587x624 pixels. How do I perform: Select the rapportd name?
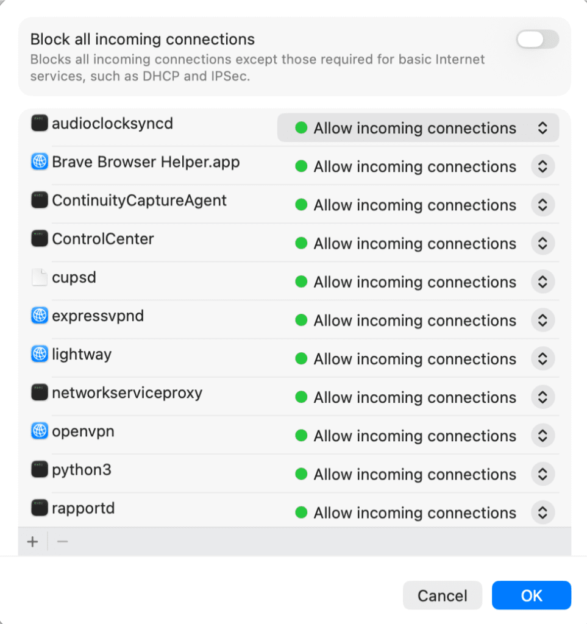[83, 508]
